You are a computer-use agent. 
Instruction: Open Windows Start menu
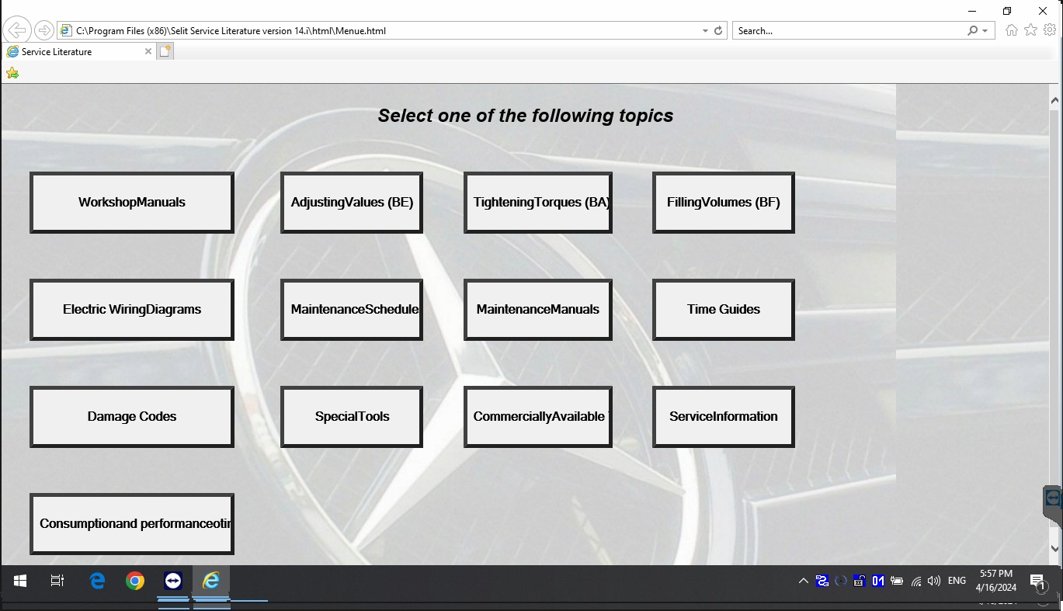(x=20, y=581)
